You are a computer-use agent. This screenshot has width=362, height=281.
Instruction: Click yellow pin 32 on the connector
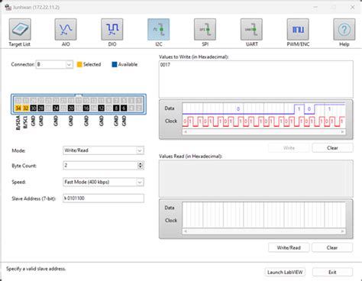(x=26, y=108)
